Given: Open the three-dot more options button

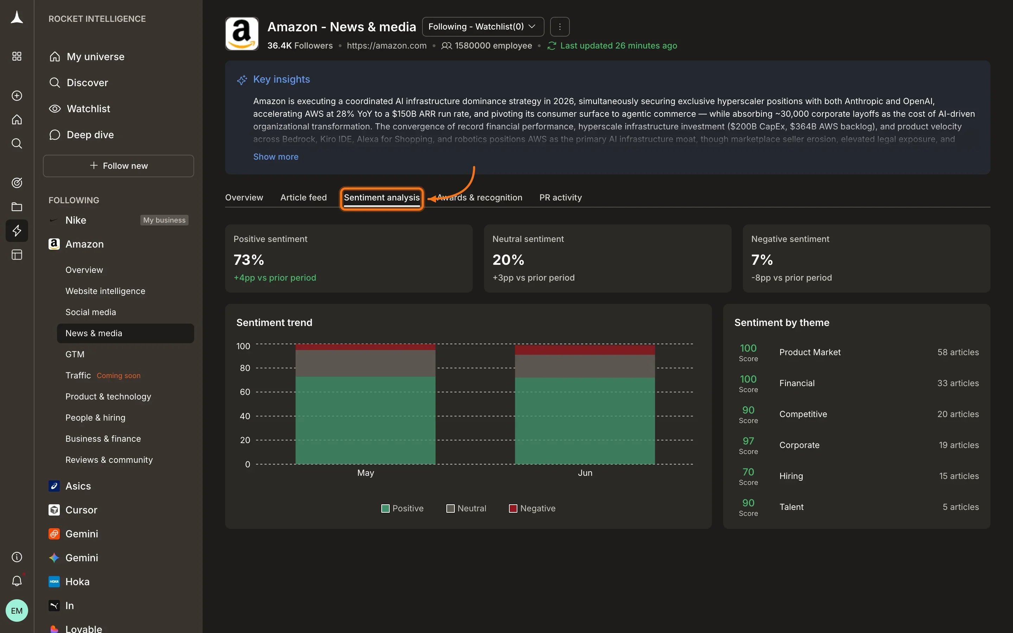Looking at the screenshot, I should (560, 27).
